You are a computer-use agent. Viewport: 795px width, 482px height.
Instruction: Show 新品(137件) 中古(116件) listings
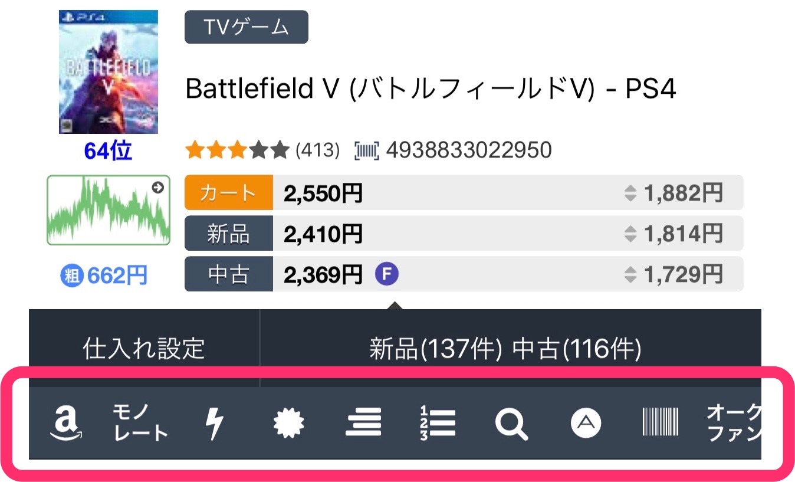pos(505,349)
